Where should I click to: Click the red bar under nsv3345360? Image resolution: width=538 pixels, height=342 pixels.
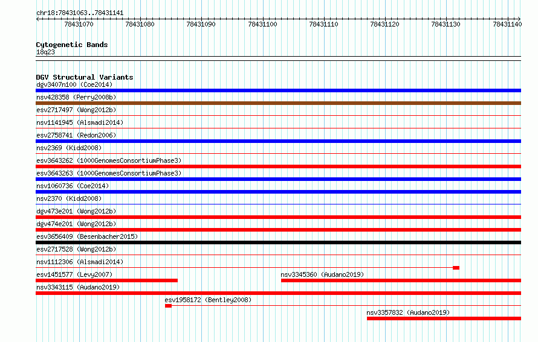pyautogui.click(x=401, y=280)
